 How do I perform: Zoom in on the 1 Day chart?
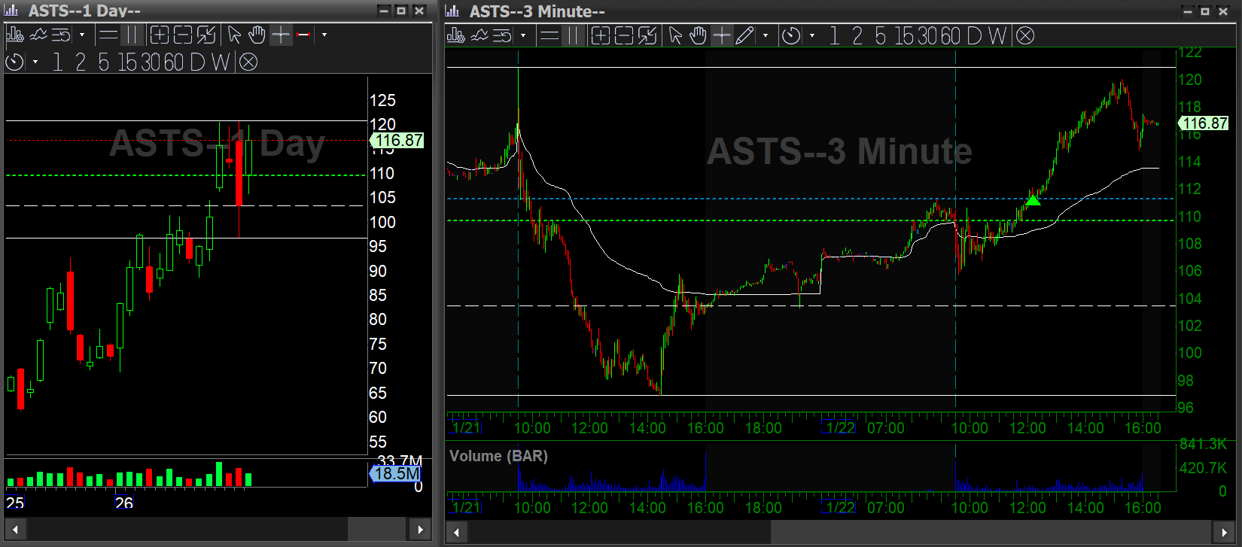point(160,35)
